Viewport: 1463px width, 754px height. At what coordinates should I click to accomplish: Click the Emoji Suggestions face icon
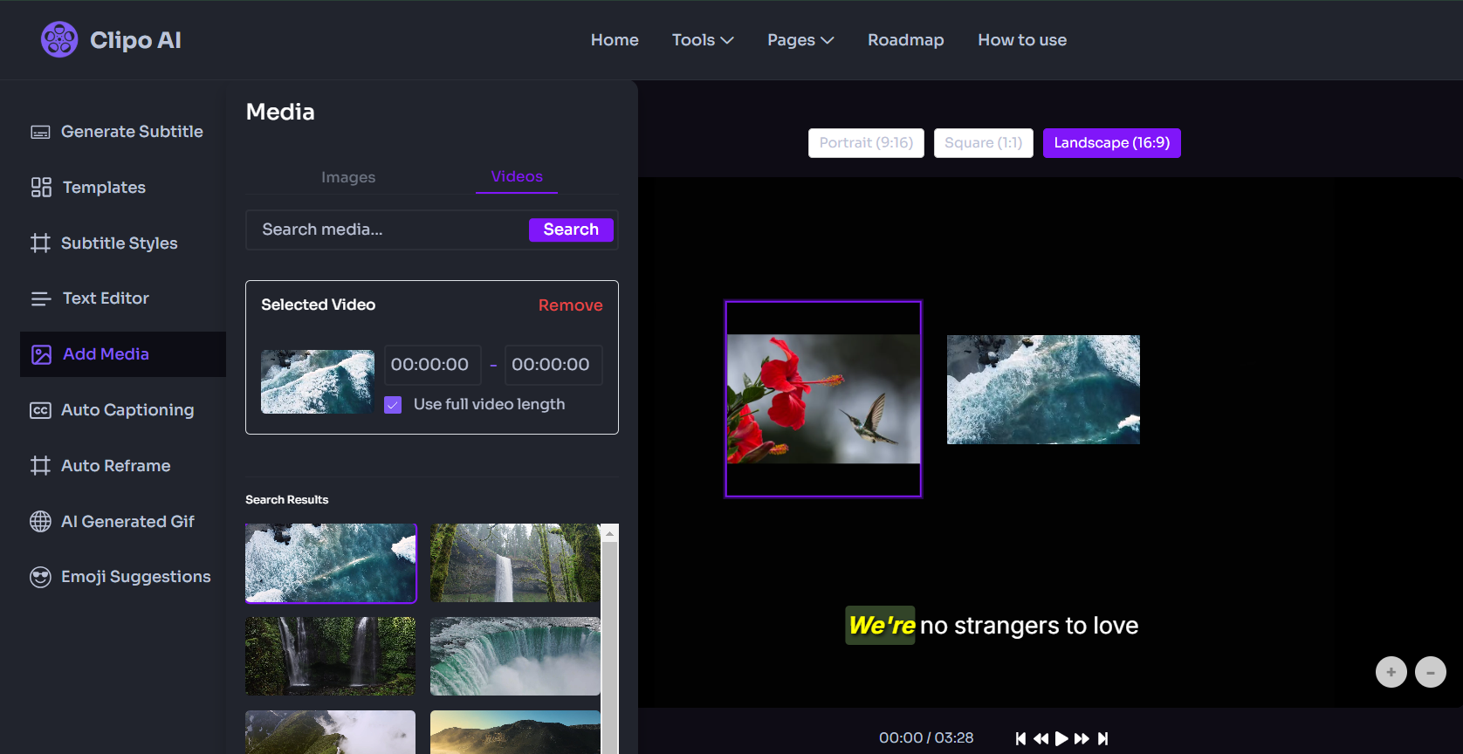pyautogui.click(x=40, y=577)
